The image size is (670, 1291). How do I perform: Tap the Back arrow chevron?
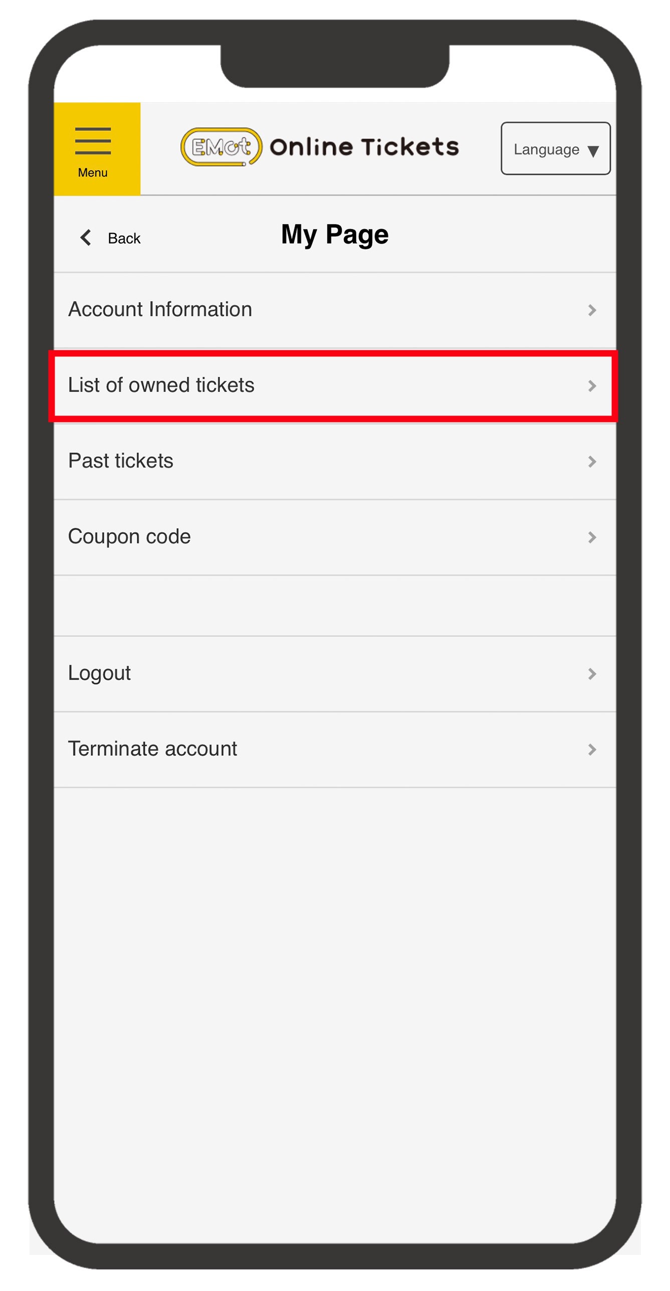click(86, 238)
